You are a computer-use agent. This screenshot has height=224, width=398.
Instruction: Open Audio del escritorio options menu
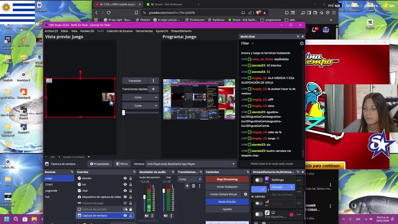click(x=152, y=216)
